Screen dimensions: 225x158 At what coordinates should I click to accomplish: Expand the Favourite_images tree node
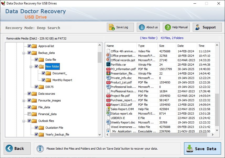(x=24, y=101)
